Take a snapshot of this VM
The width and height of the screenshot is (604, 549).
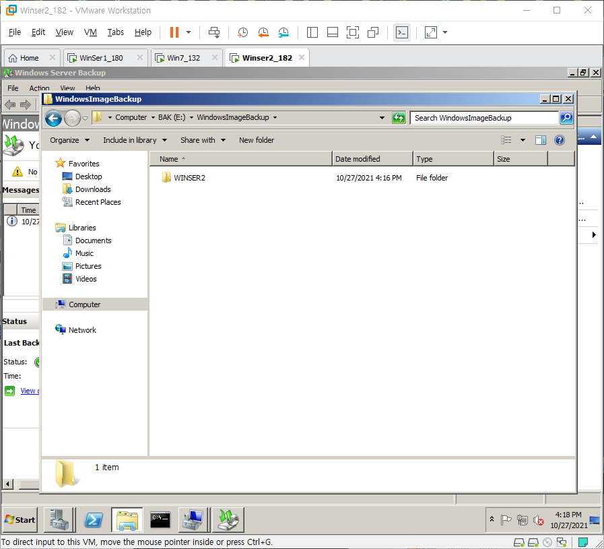tap(242, 32)
